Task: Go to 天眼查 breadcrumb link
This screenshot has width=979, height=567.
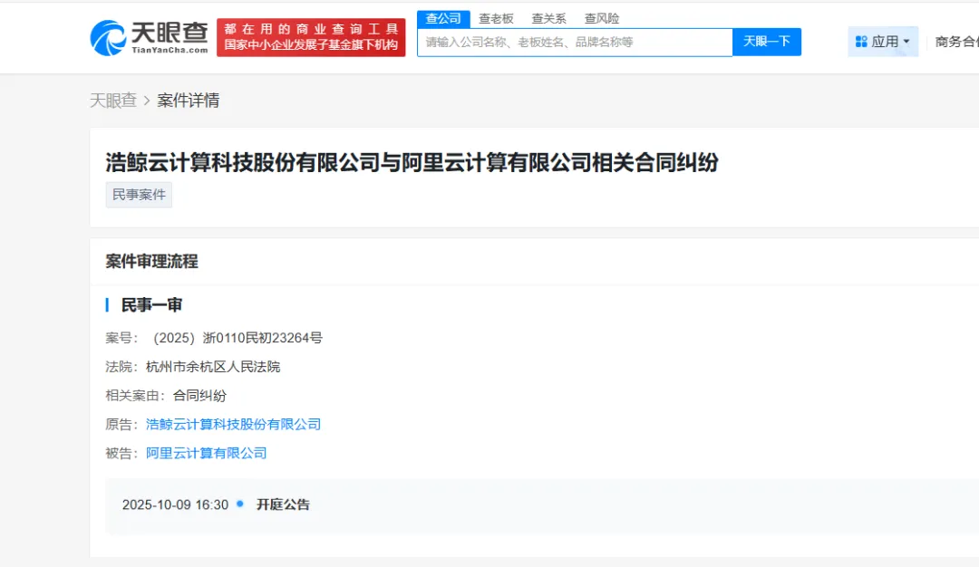Action: pos(113,101)
